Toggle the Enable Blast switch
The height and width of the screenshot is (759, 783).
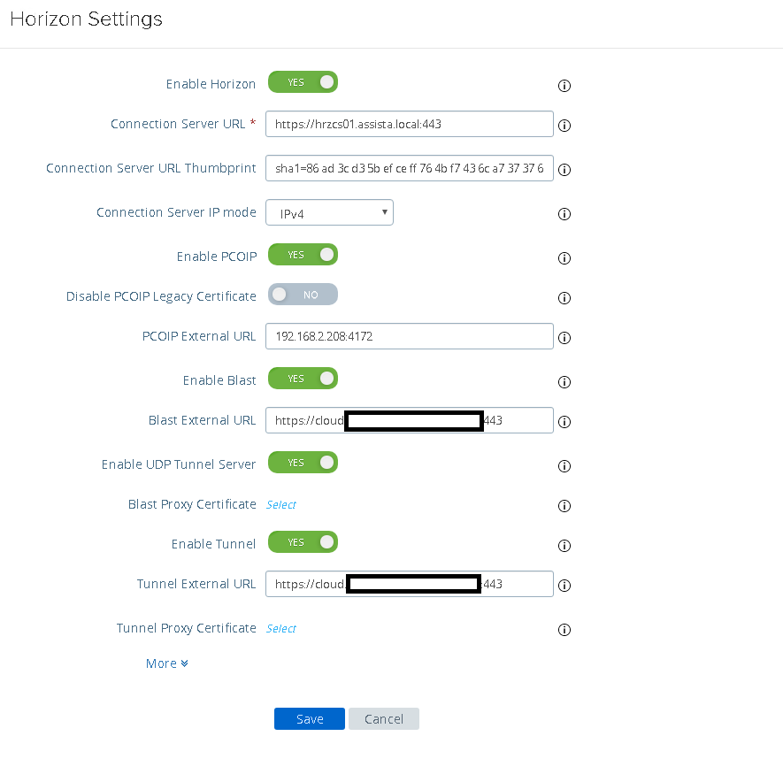[x=303, y=379]
